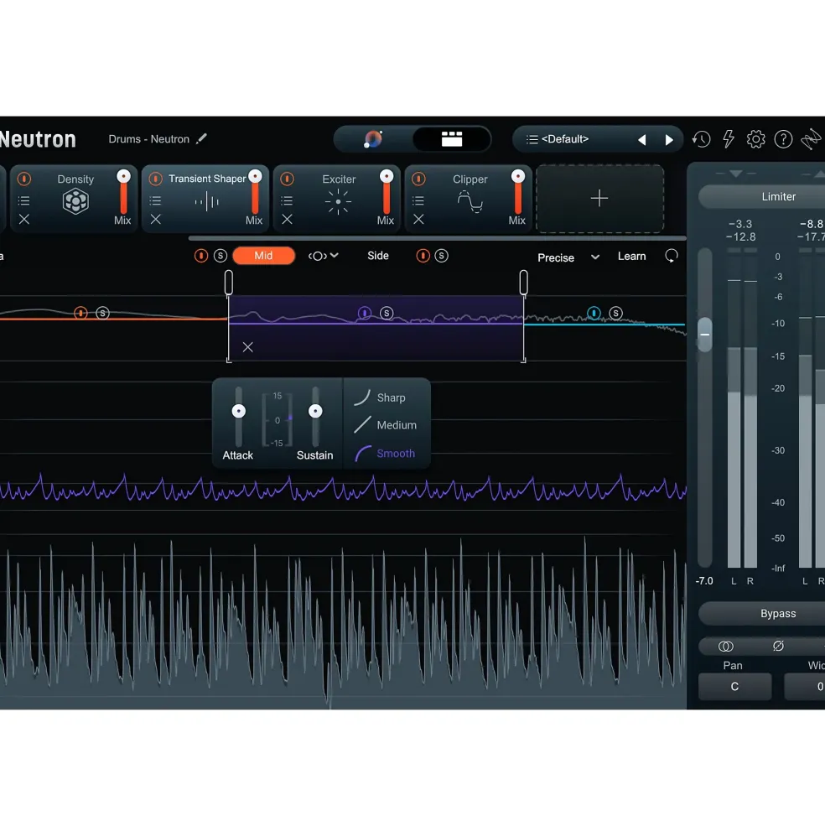Click the Density Mix slider knob
The image size is (825, 826).
click(123, 176)
